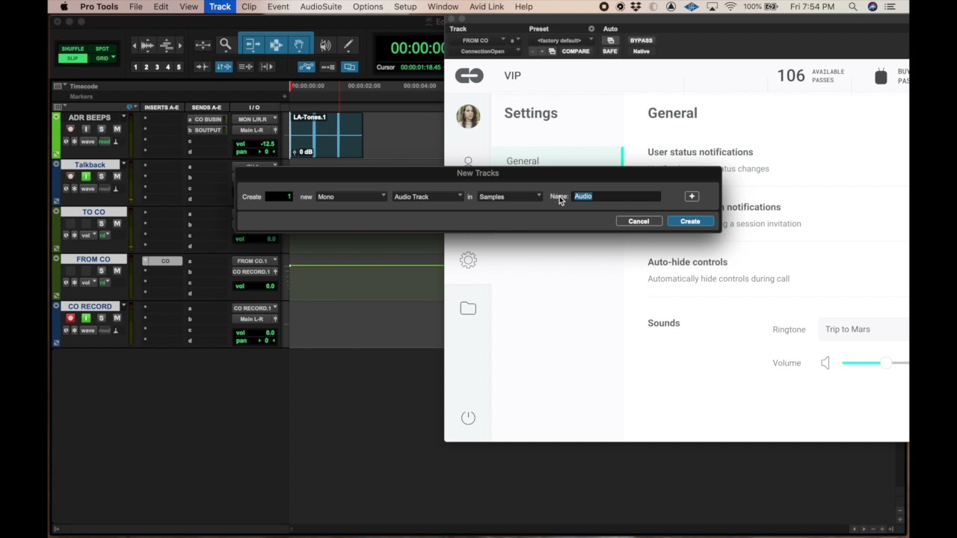This screenshot has width=957, height=538.
Task: Open the AudioSuite menu
Action: (321, 7)
